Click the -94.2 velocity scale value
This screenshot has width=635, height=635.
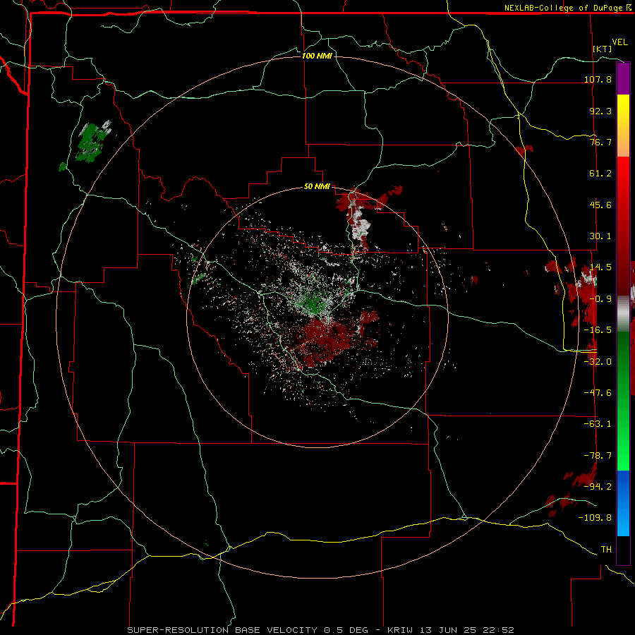(x=598, y=486)
